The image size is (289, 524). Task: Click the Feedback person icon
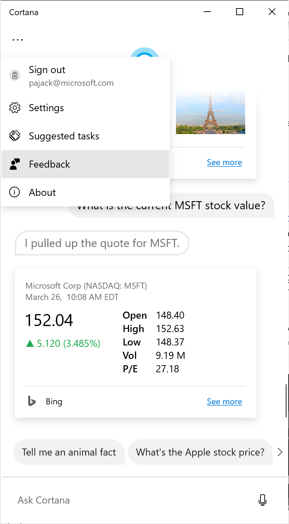(x=14, y=164)
